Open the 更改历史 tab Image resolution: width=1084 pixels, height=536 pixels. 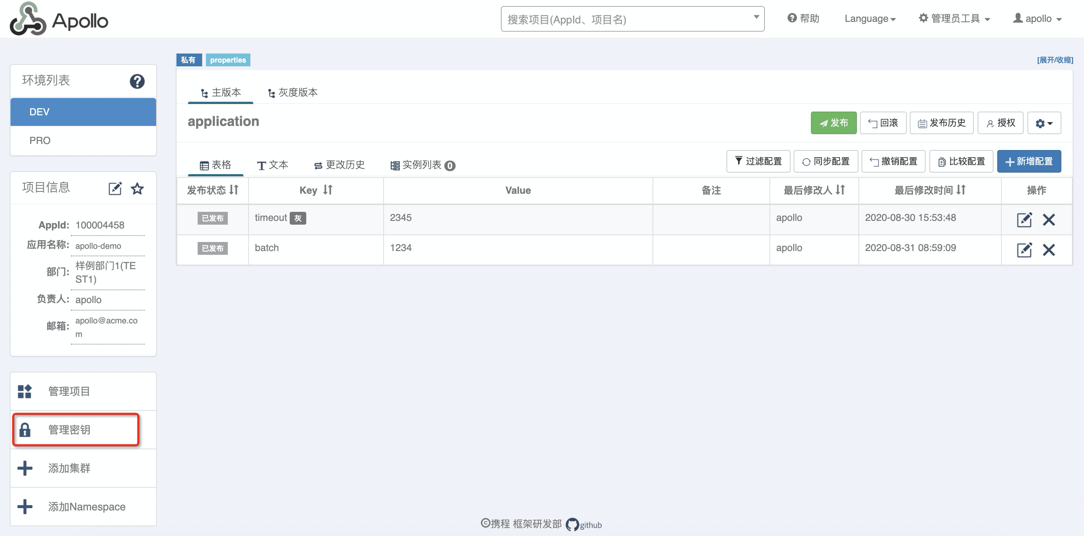pyautogui.click(x=339, y=165)
